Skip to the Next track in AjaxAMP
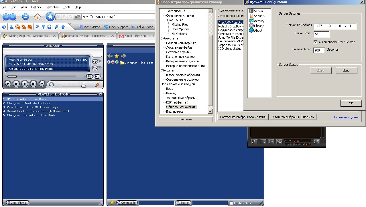Image resolution: width=366 pixels, height=207 pixels. [42, 84]
